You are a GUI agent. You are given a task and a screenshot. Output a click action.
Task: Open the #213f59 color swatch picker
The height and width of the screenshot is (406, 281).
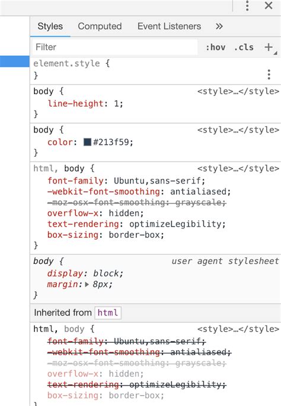87,142
